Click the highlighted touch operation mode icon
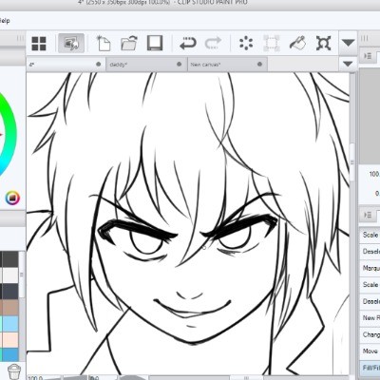Image resolution: width=380 pixels, height=380 pixels. coord(71,43)
